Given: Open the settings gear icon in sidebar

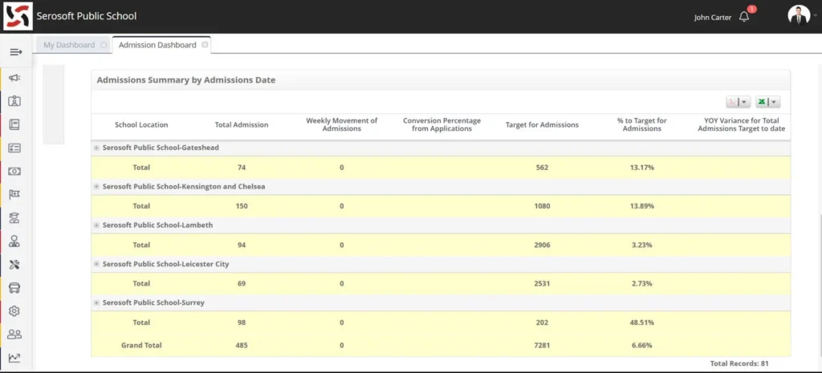Looking at the screenshot, I should click(14, 311).
